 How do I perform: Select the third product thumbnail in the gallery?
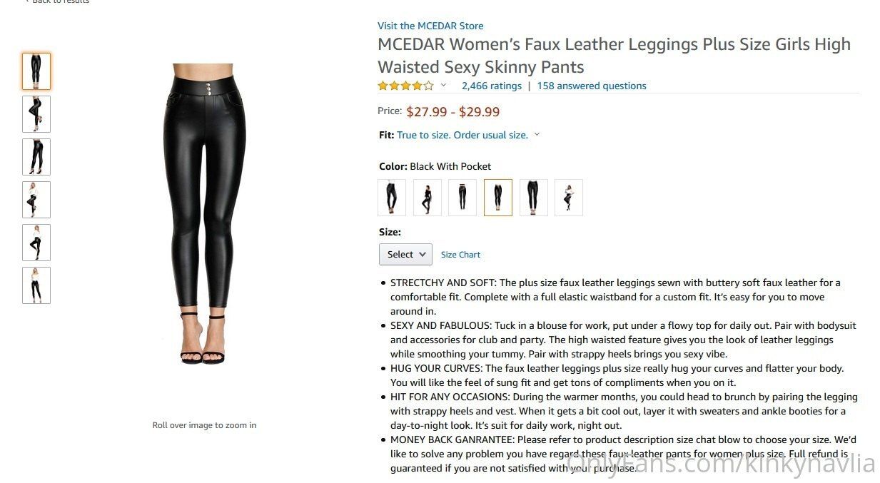[x=36, y=157]
